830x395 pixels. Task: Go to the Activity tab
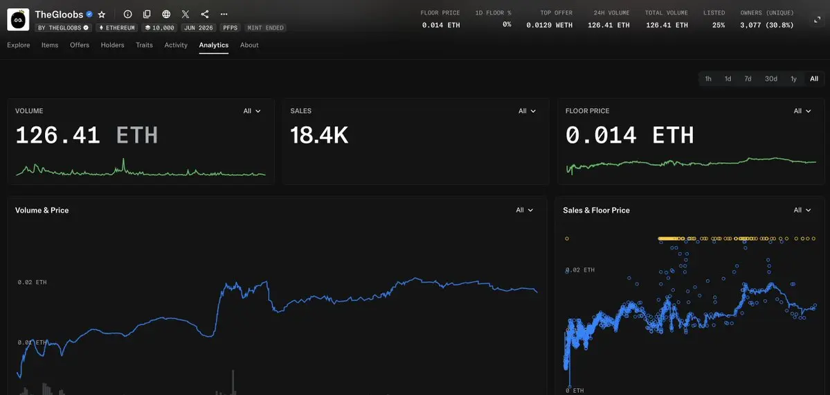tap(176, 45)
